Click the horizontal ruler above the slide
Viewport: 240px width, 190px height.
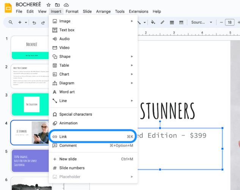pyautogui.click(x=189, y=33)
